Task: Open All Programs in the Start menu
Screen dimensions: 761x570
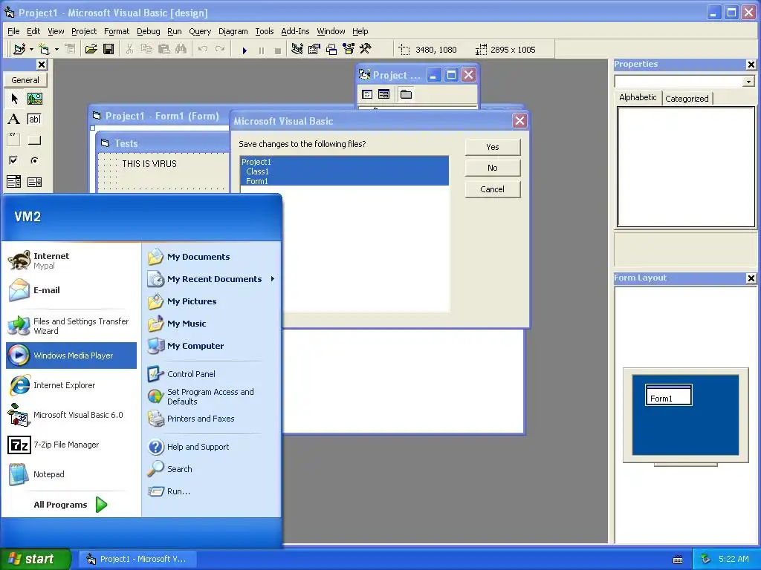Action: [x=71, y=505]
